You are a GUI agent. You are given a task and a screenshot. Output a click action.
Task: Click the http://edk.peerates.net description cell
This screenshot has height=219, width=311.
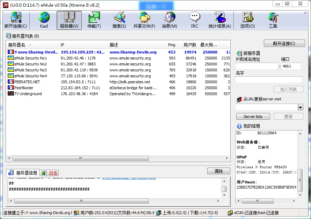coord(130,82)
